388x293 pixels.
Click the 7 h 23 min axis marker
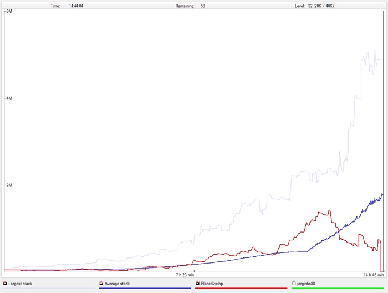click(185, 275)
